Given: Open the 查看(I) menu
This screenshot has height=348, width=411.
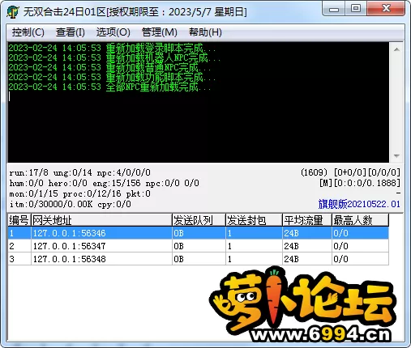Looking at the screenshot, I should (71, 32).
